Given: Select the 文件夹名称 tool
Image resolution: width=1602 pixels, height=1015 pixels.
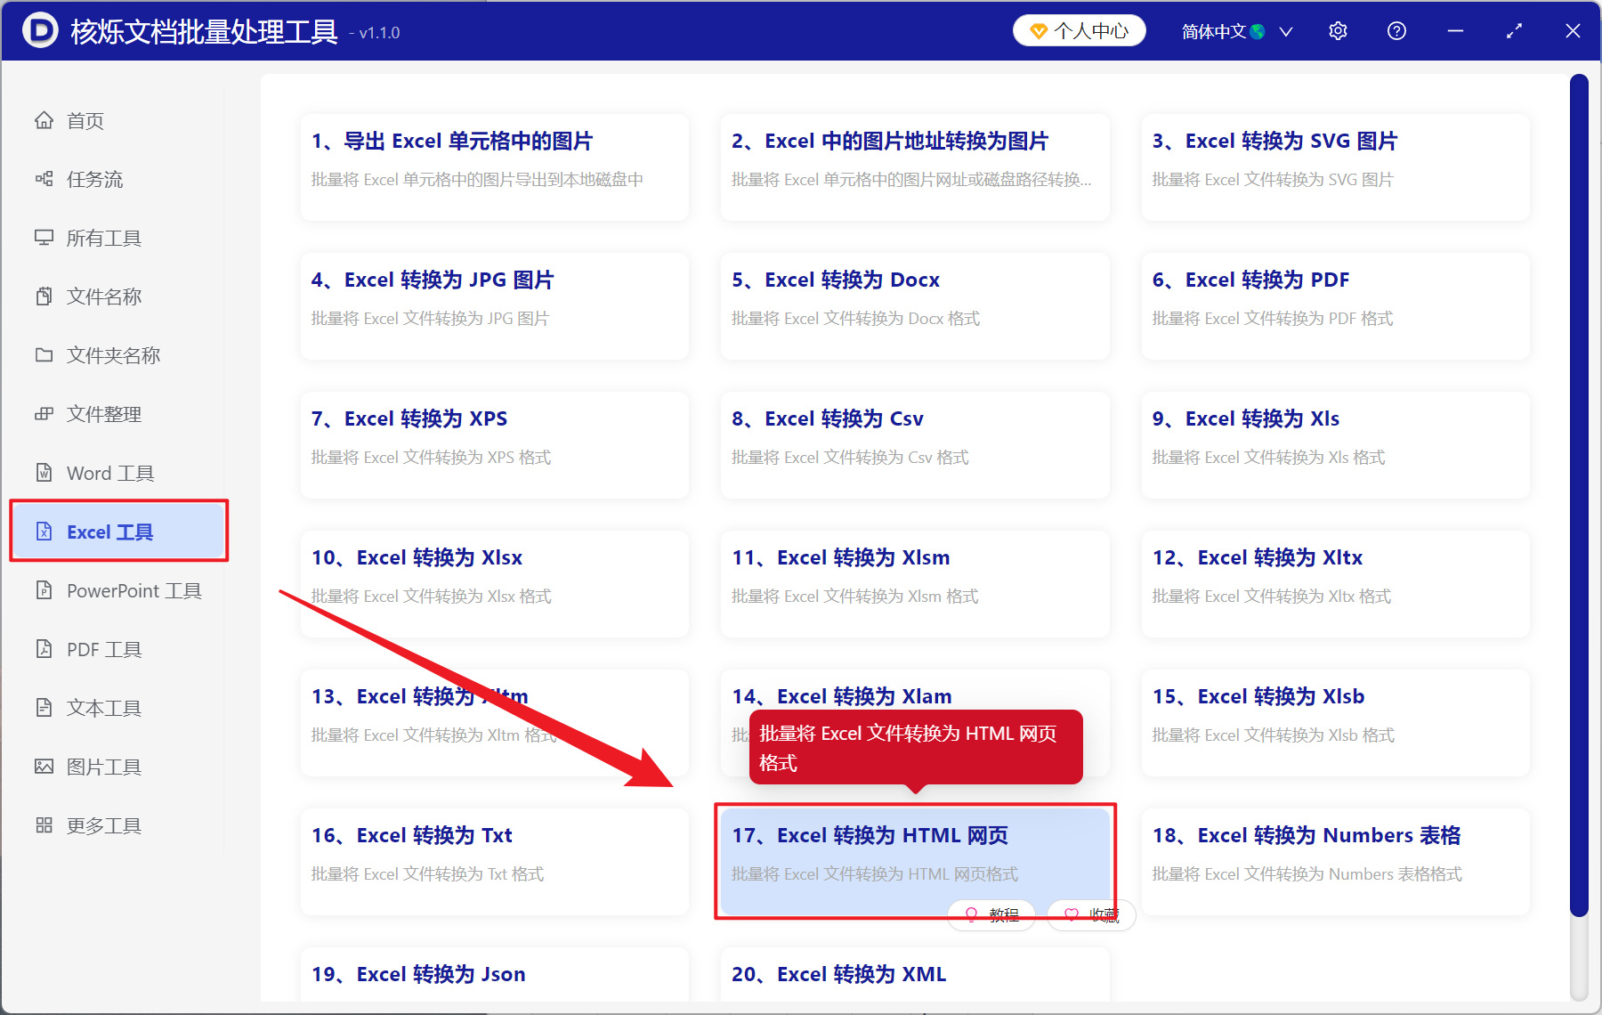Looking at the screenshot, I should pyautogui.click(x=112, y=355).
